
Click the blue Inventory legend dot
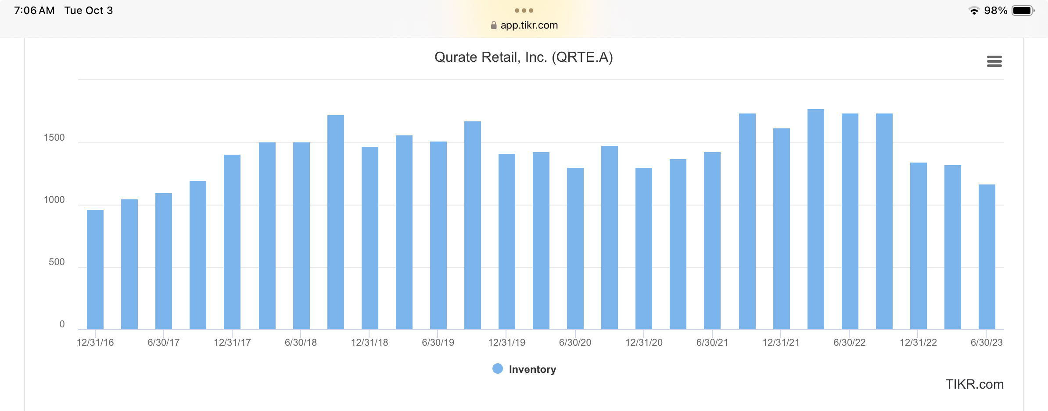pos(497,368)
